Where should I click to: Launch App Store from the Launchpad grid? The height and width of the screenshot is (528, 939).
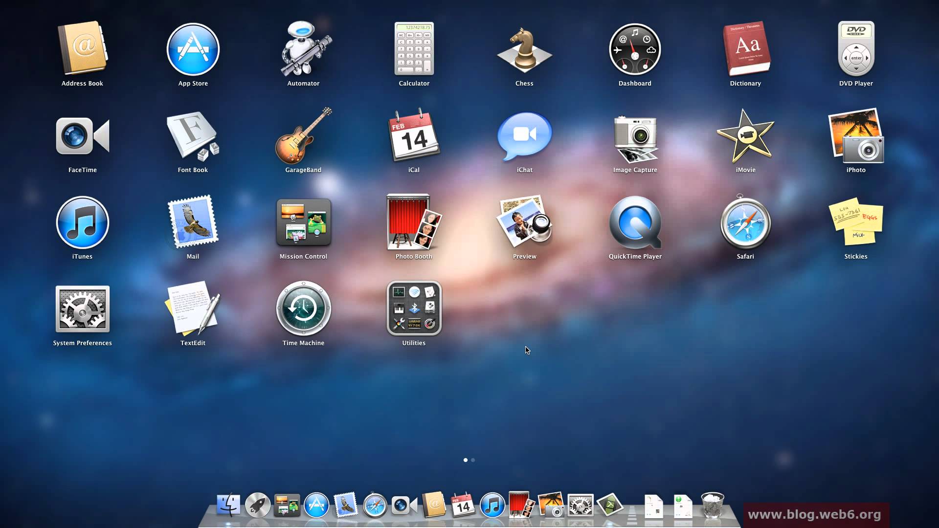pos(193,49)
